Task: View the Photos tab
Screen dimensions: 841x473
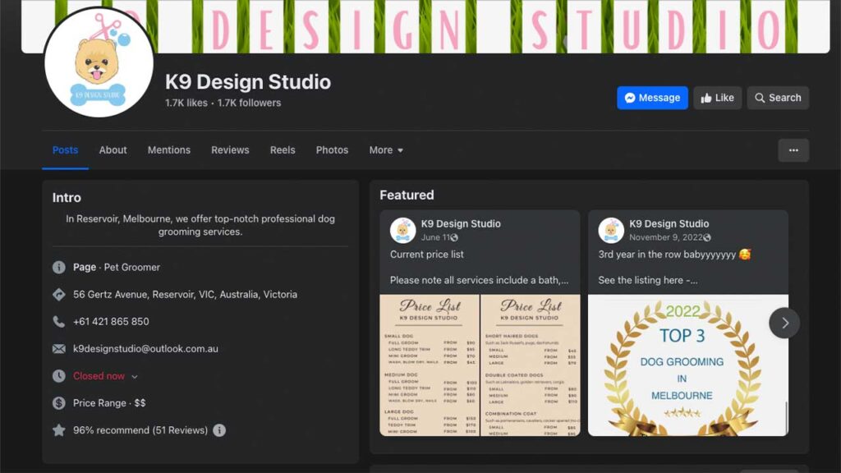Action: pyautogui.click(x=332, y=150)
